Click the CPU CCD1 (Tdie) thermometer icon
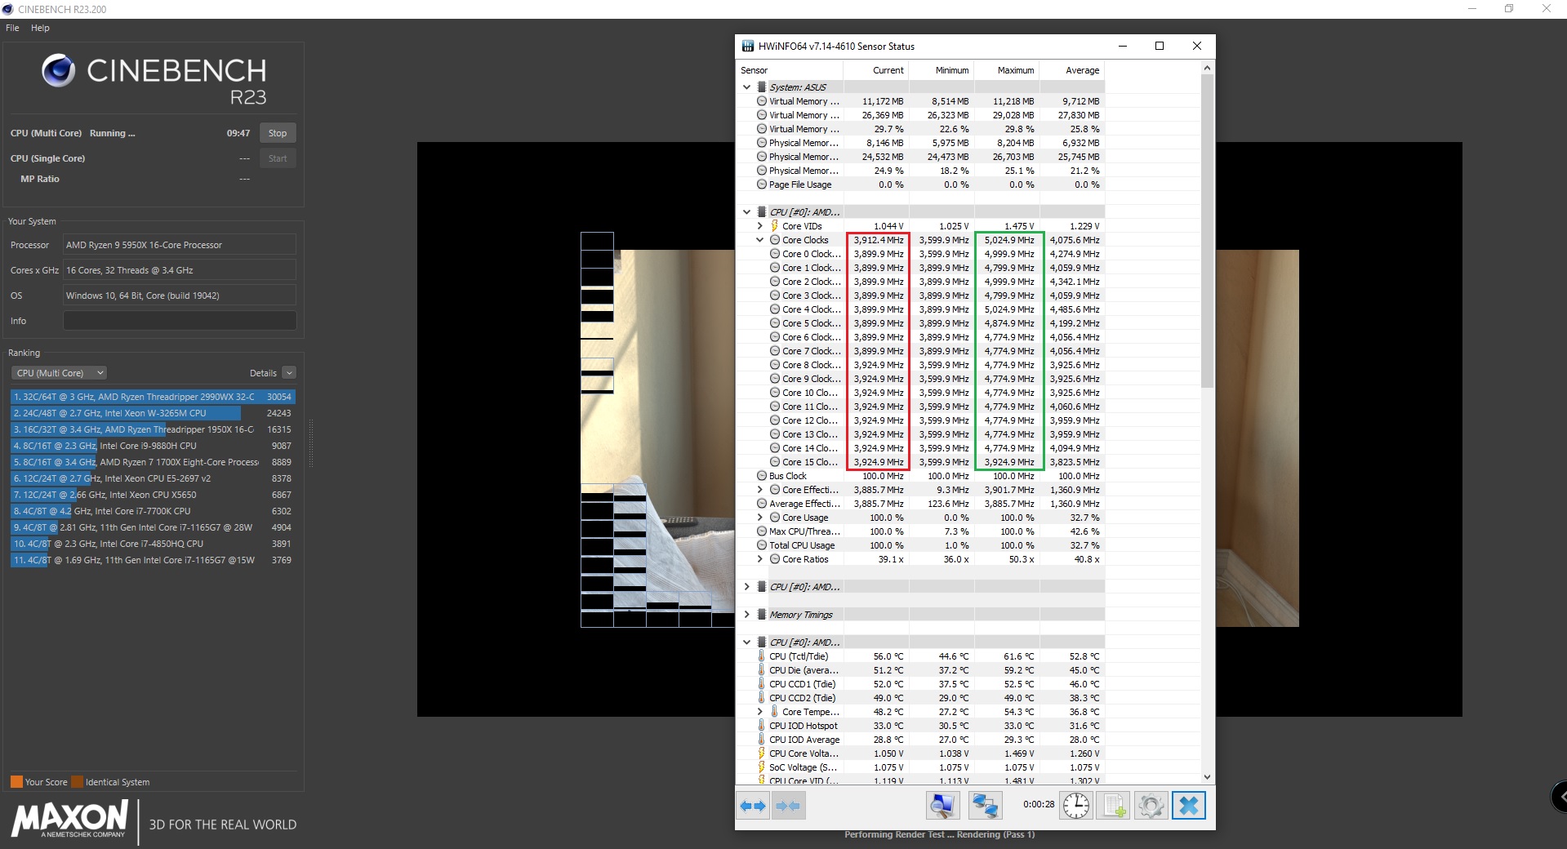This screenshot has height=849, width=1567. click(761, 684)
